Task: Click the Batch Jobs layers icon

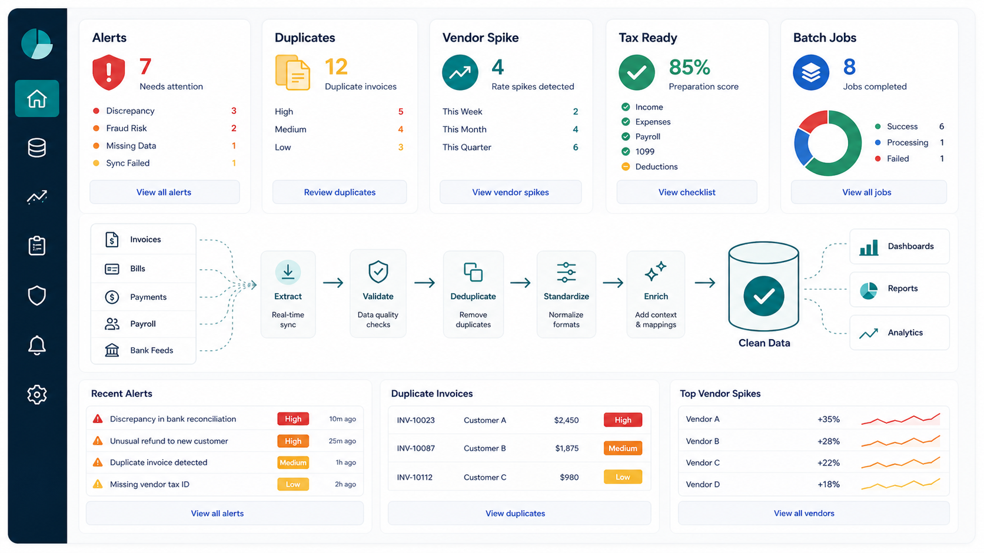Action: click(x=811, y=72)
